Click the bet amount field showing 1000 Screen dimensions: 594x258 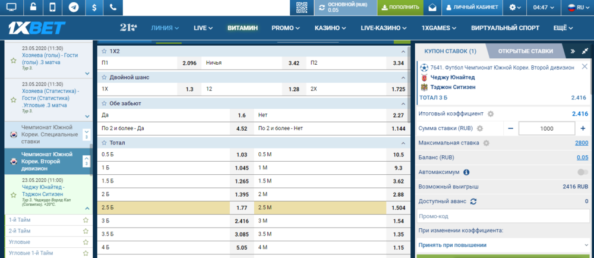(x=546, y=128)
